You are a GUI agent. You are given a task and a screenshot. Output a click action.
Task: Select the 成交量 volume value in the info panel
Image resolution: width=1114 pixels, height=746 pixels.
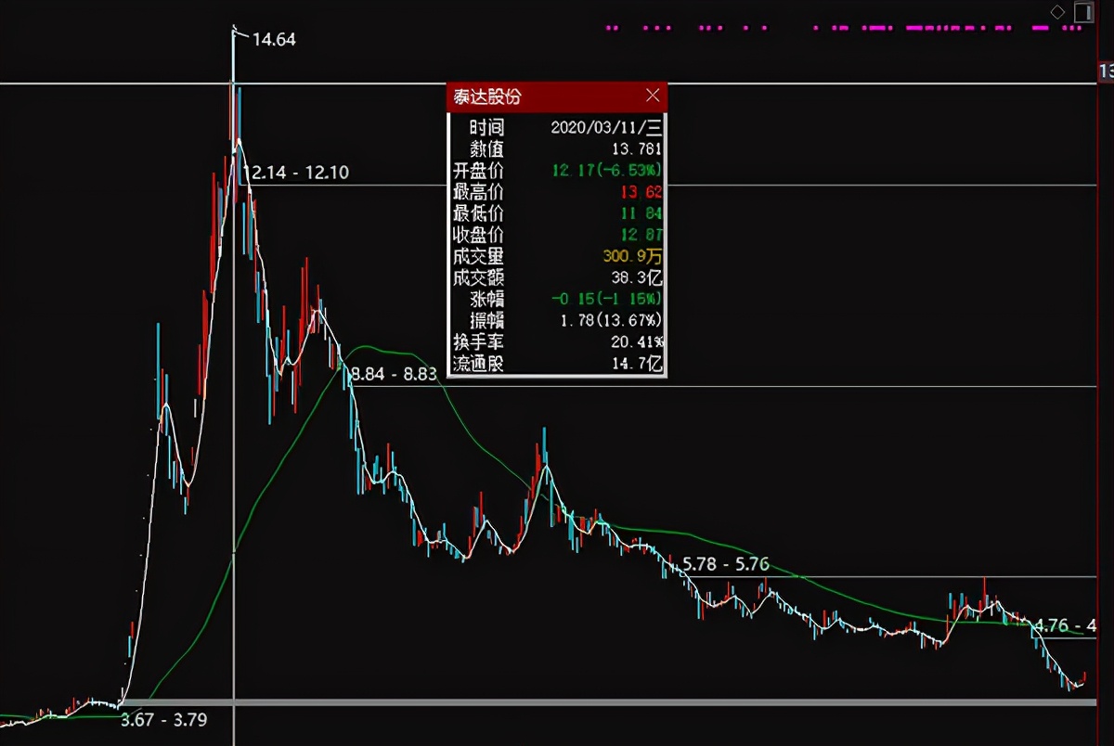click(635, 257)
